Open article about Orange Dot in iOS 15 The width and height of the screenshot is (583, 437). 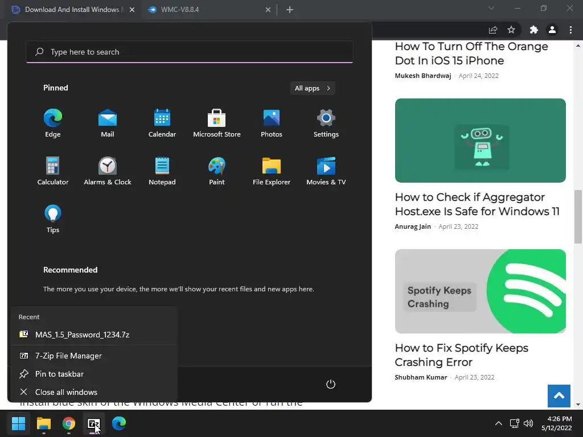[x=471, y=53]
